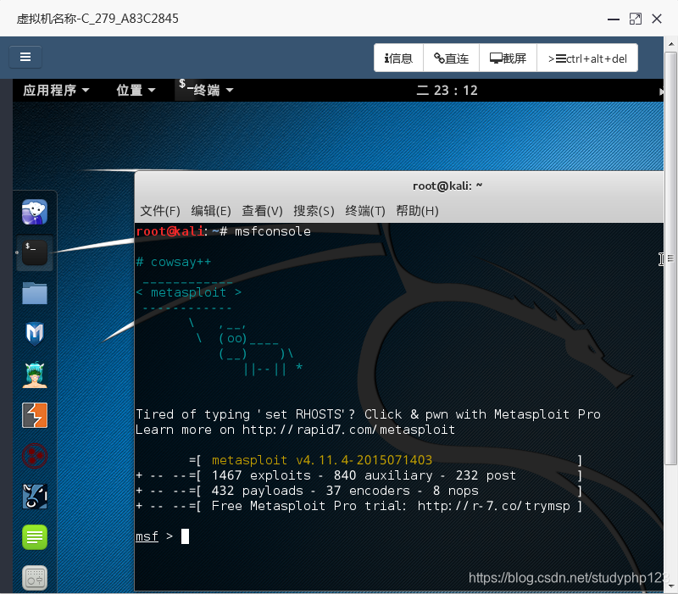Click the 直连 direct connect button

pos(451,58)
